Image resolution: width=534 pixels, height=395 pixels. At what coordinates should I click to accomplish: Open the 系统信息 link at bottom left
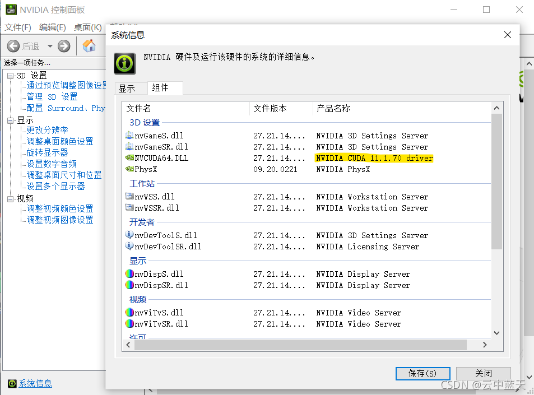(35, 384)
